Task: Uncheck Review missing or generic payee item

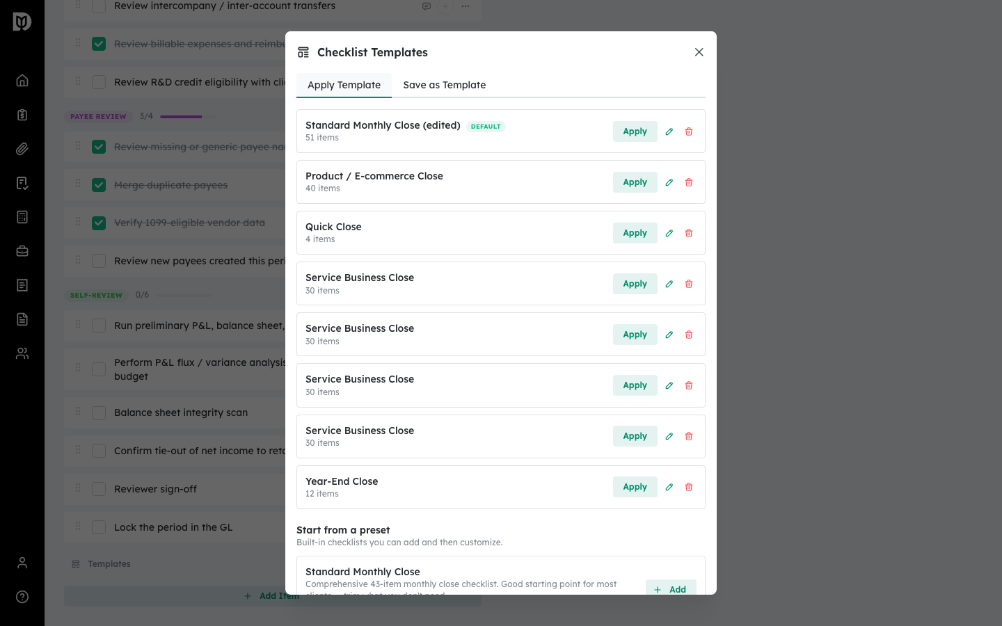Action: (x=99, y=147)
